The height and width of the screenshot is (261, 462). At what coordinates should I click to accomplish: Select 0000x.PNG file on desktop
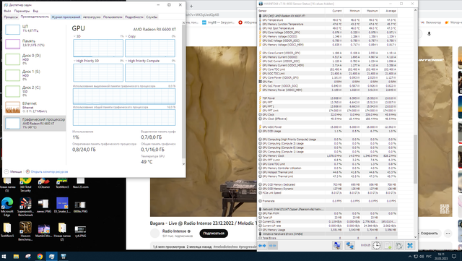pos(80,207)
